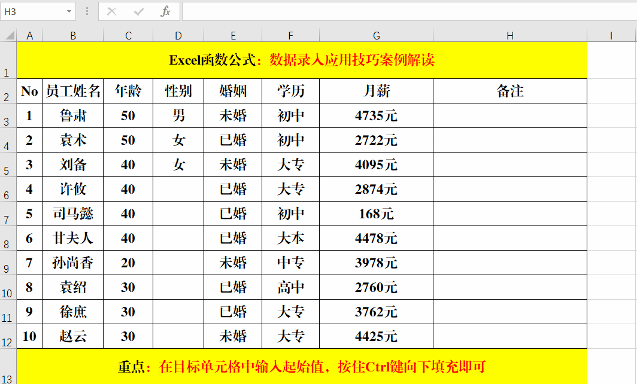The height and width of the screenshot is (384, 637).
Task: Select row 13 header
Action: (8, 367)
